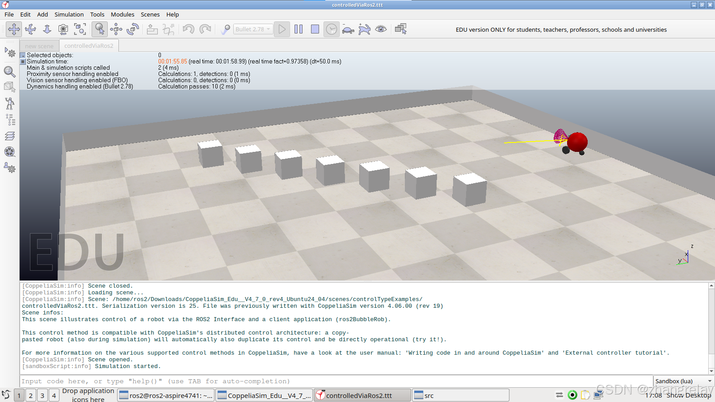Switch to the new scene tab
715x402 pixels.
(39, 46)
